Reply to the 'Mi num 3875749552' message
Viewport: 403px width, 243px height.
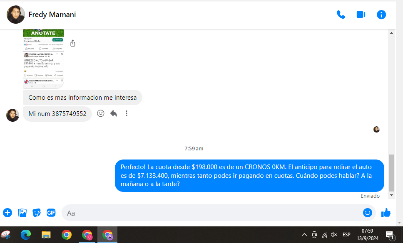[x=114, y=113]
